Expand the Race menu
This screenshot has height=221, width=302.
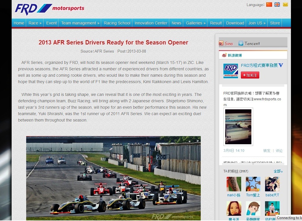[x=35, y=23]
